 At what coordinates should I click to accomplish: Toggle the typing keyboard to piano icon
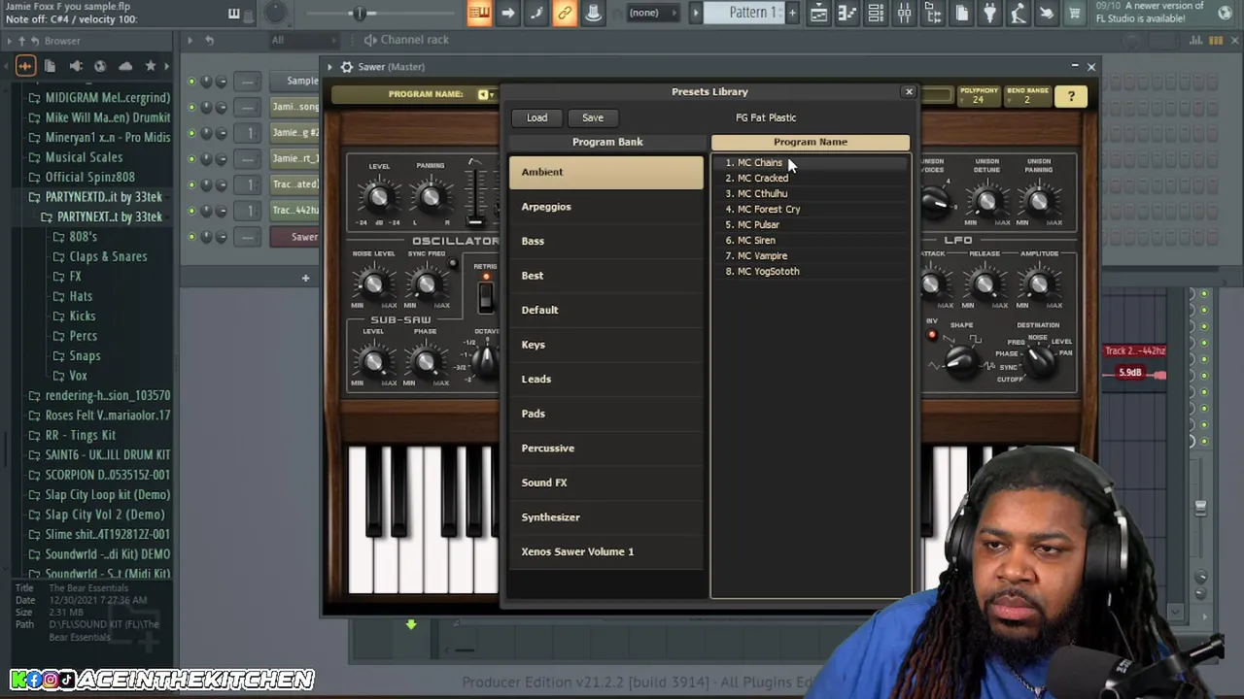(x=478, y=13)
